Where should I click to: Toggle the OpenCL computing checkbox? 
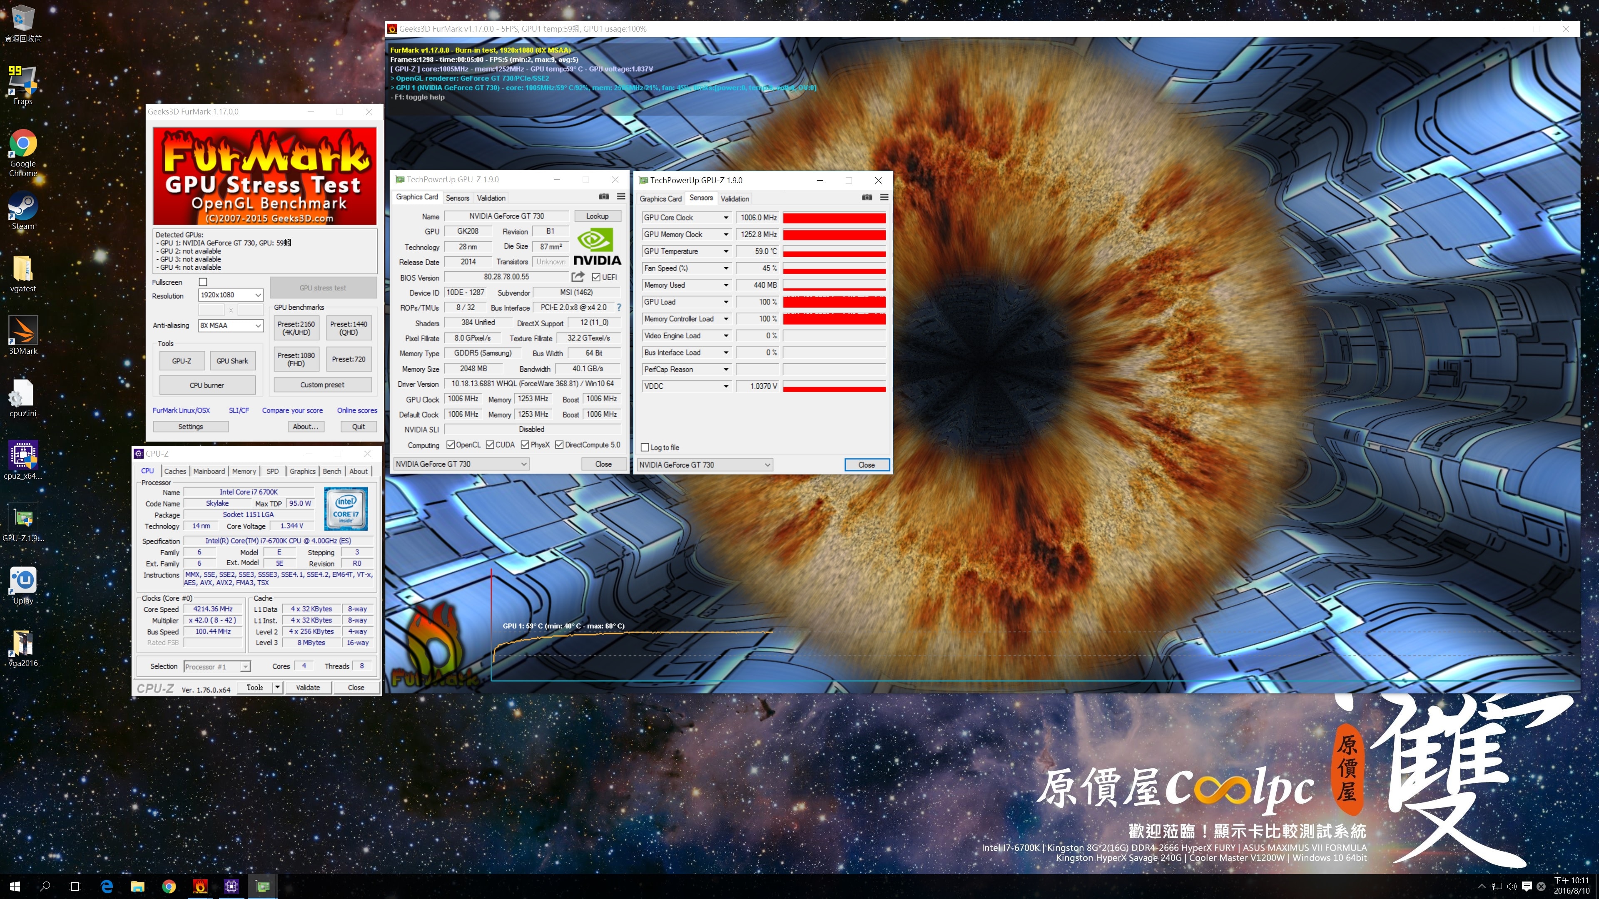pos(451,445)
